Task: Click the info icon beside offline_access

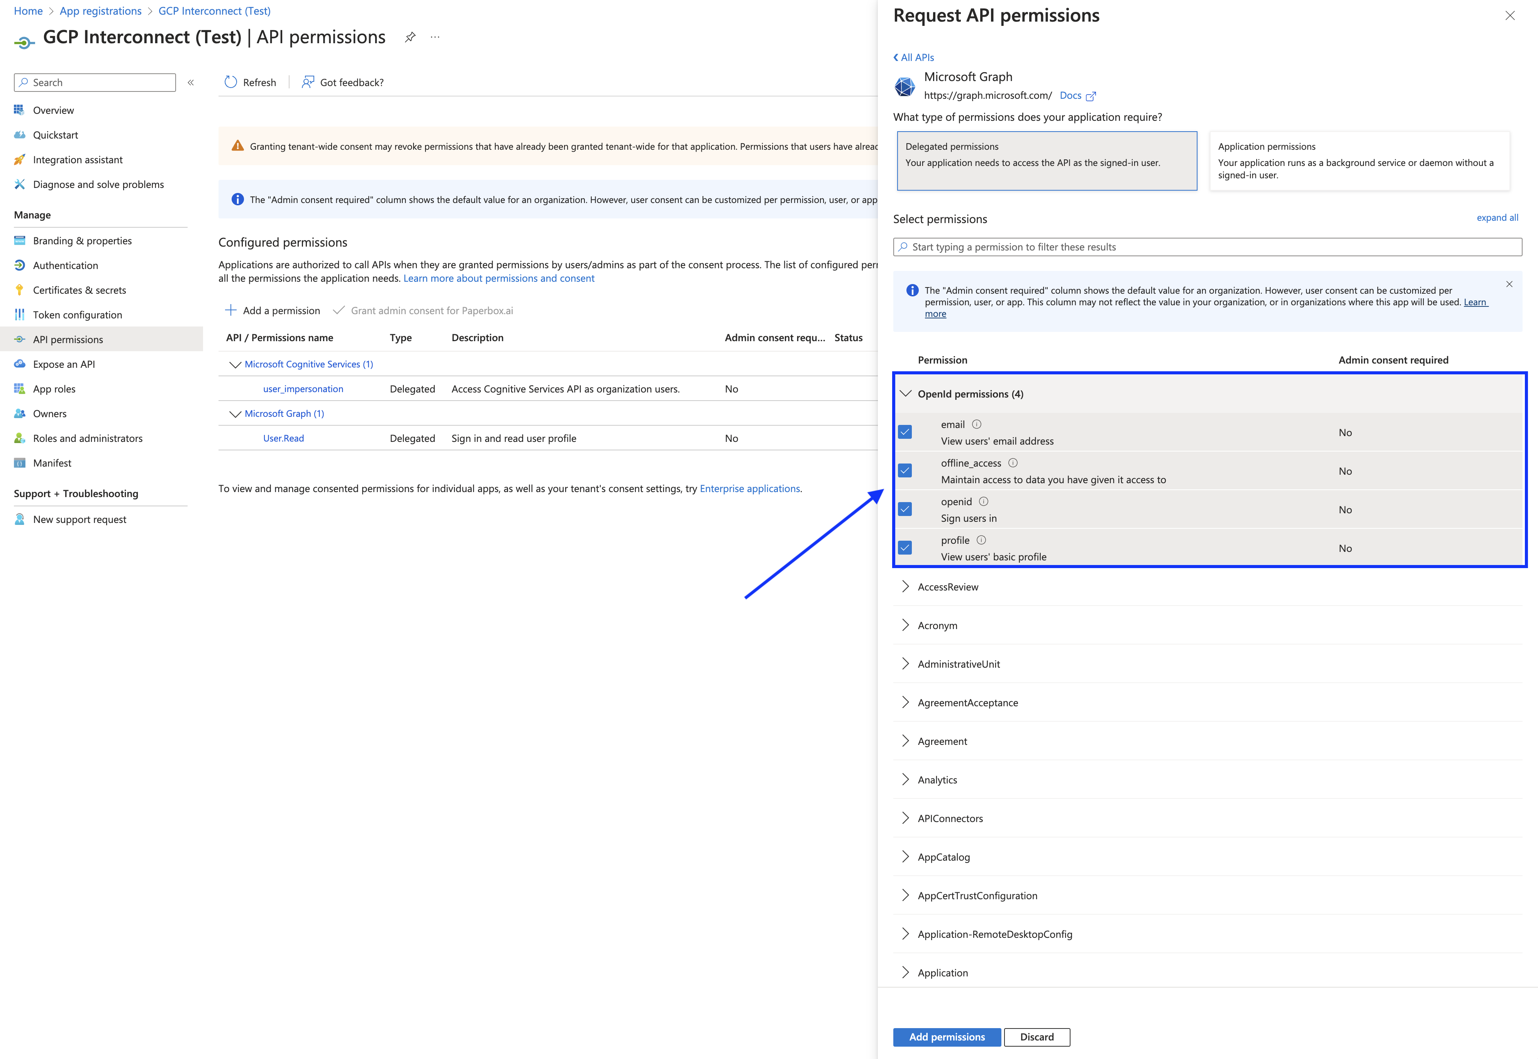Action: click(1013, 462)
